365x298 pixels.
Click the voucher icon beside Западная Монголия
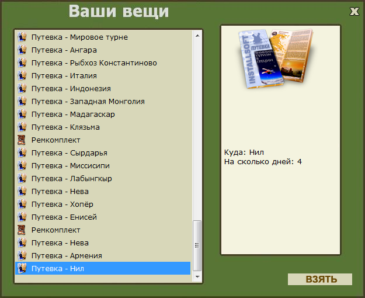[x=22, y=101]
